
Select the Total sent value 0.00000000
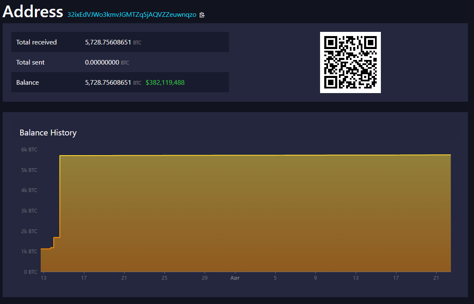tap(102, 62)
